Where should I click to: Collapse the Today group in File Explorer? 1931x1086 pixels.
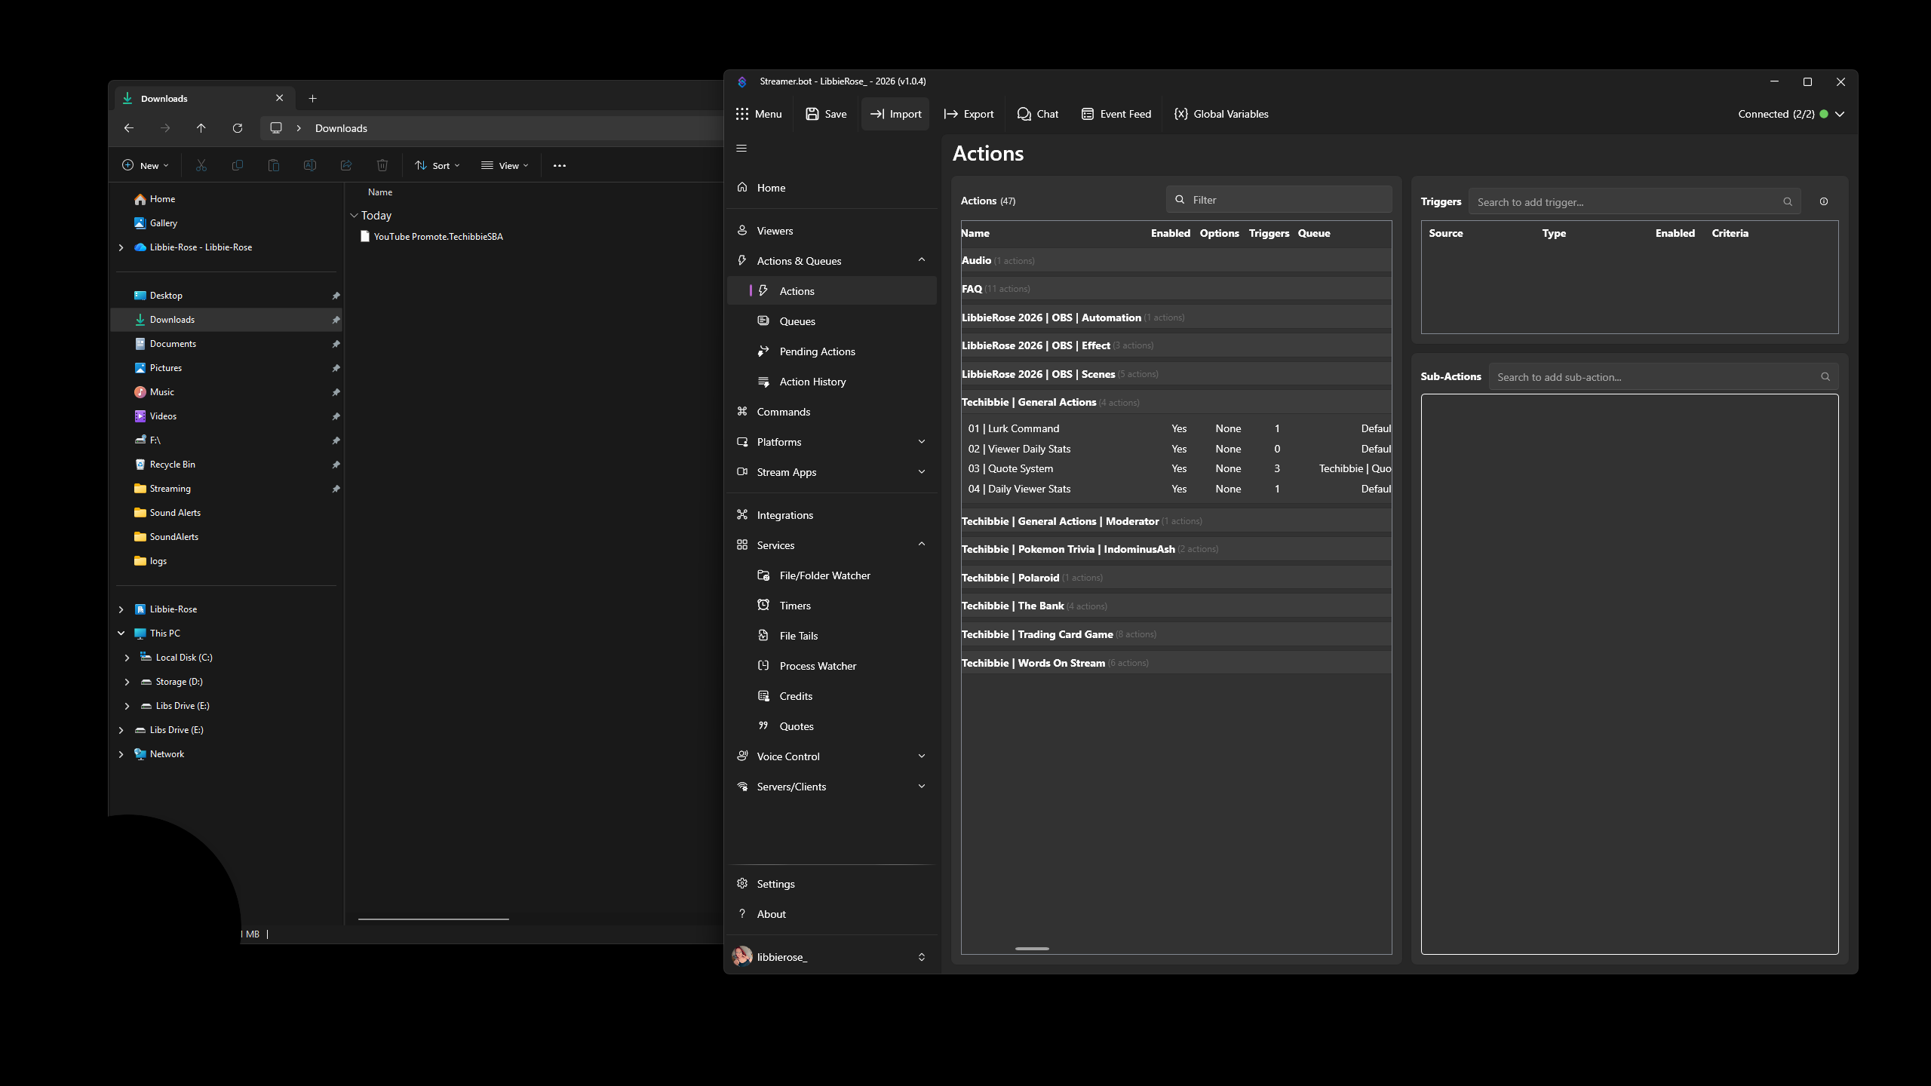(354, 215)
